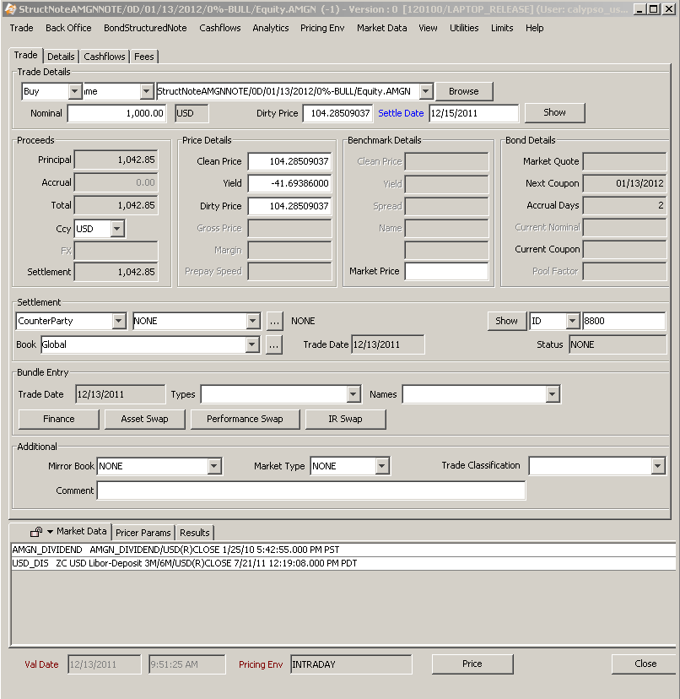Click the blue Settle Date link
This screenshot has width=680, height=699.
pos(401,113)
